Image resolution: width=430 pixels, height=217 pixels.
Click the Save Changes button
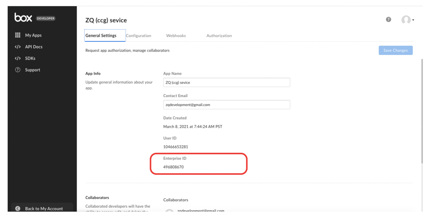pos(395,50)
